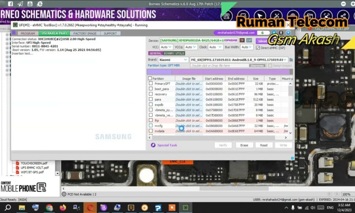Image resolution: width=355 pixels, height=213 pixels.
Task: Open Facebook icon in Borneo title bar
Action: (x=10, y=4)
